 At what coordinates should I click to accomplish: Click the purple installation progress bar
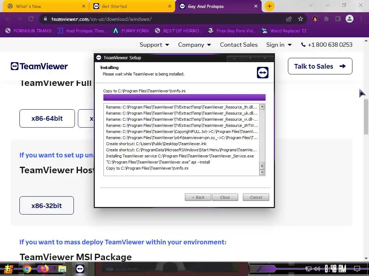[184, 97]
